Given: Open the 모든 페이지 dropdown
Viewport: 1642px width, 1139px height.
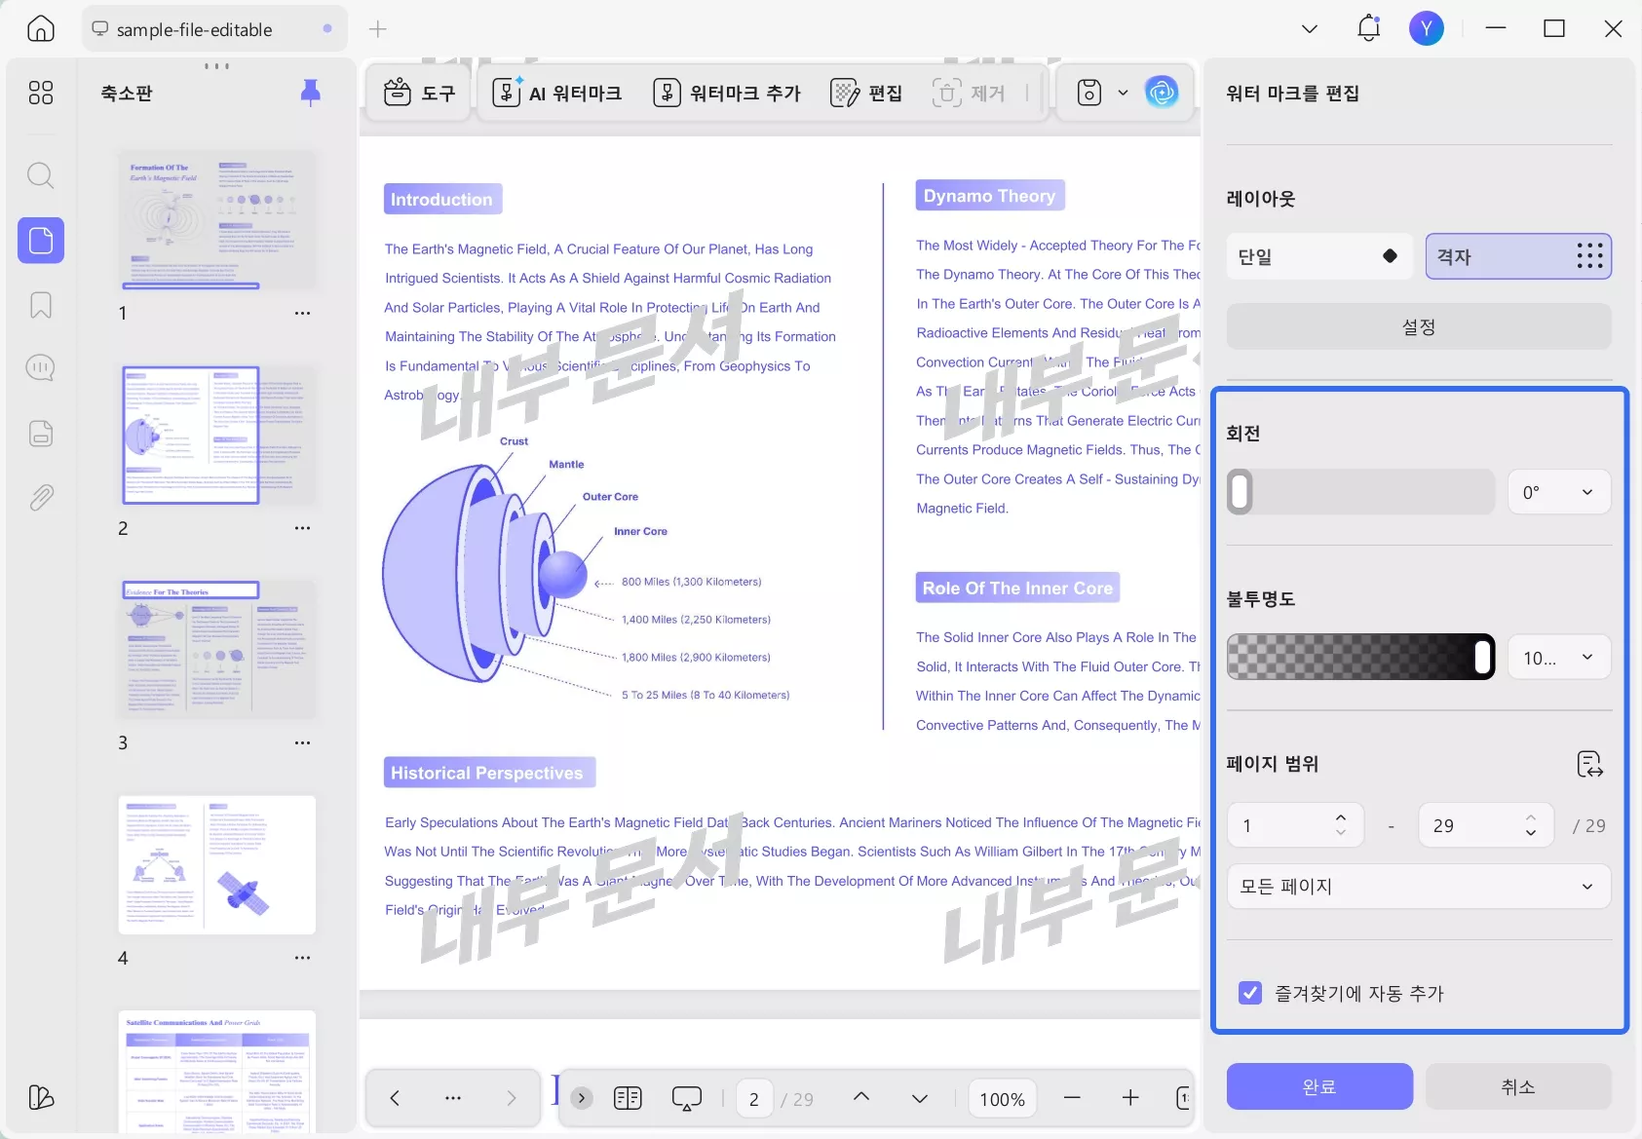Looking at the screenshot, I should click(1418, 887).
